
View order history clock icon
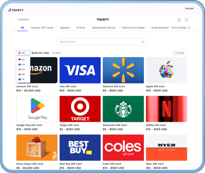[x=187, y=19]
